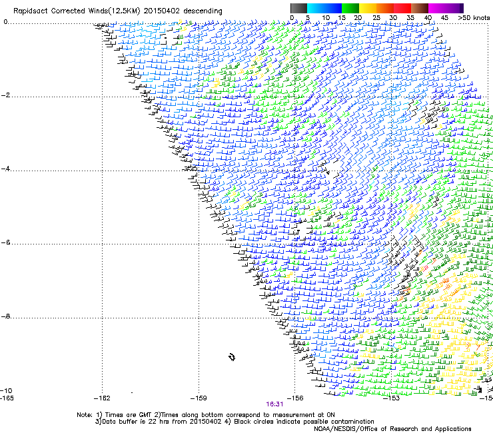Click the '-10' latitude axis label
The image size is (493, 433).
click(x=6, y=390)
